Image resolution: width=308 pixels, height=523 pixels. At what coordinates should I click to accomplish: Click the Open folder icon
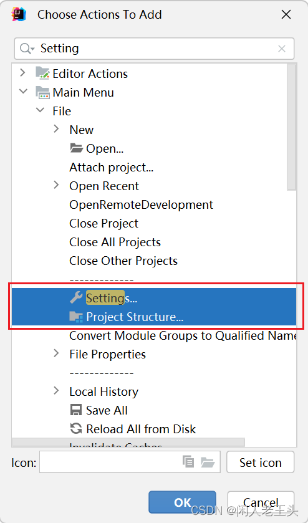point(77,148)
